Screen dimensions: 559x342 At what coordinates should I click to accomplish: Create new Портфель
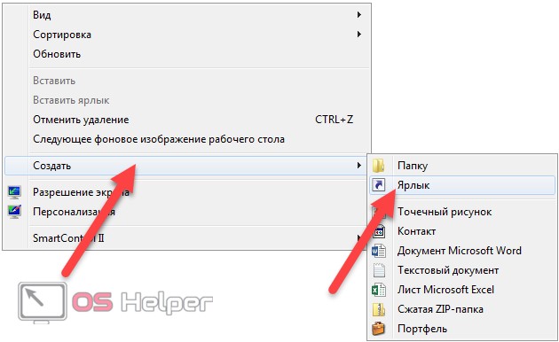[462, 329]
